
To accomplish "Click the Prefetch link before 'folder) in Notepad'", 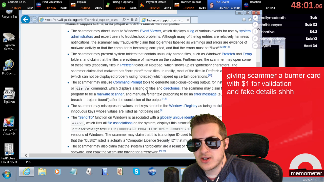I will click(x=127, y=65).
